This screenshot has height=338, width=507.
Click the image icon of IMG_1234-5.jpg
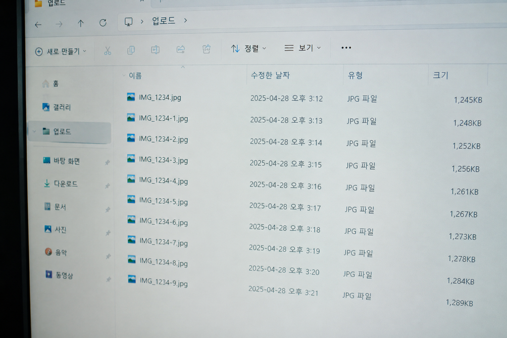click(x=131, y=199)
